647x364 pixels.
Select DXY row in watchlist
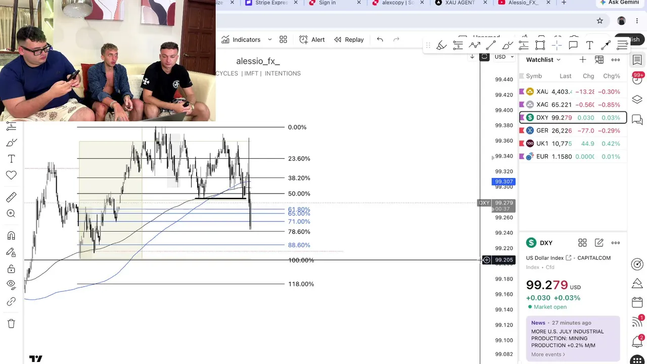pos(573,118)
